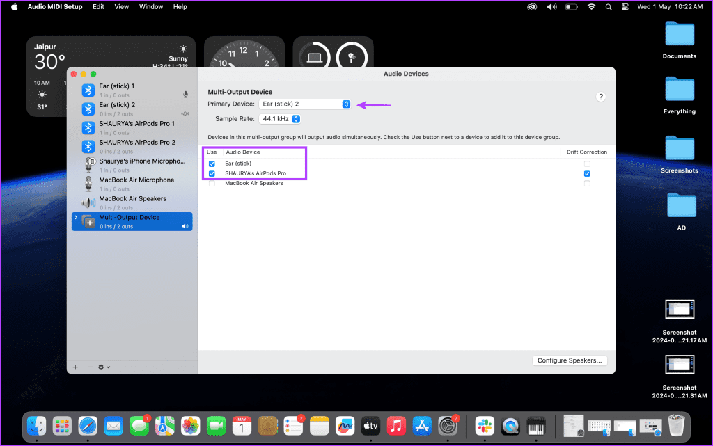Click Audio MIDI Setup piano icon in Dock

[536, 426]
